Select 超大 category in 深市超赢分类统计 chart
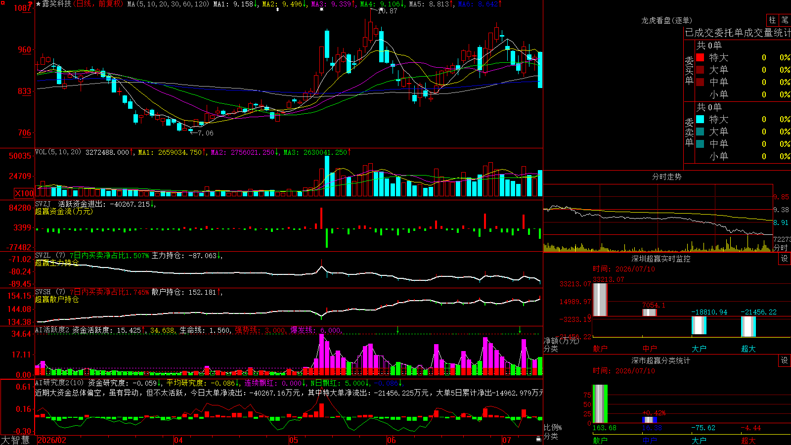 pos(748,441)
